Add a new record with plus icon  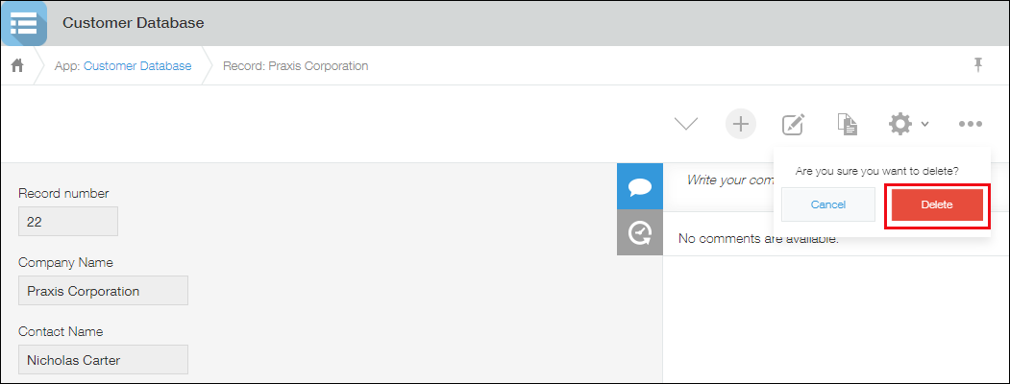tap(741, 124)
